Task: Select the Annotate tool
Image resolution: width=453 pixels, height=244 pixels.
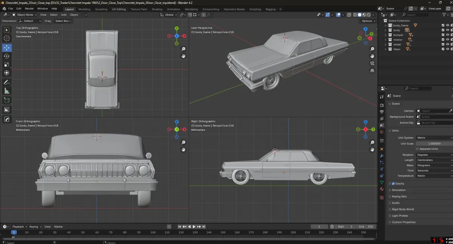Action: tap(7, 82)
